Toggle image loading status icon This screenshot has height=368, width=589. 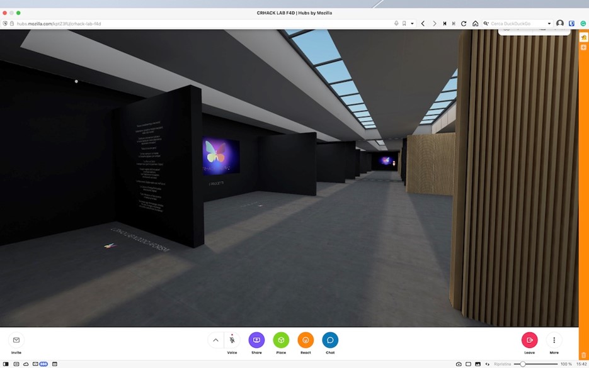coord(477,364)
